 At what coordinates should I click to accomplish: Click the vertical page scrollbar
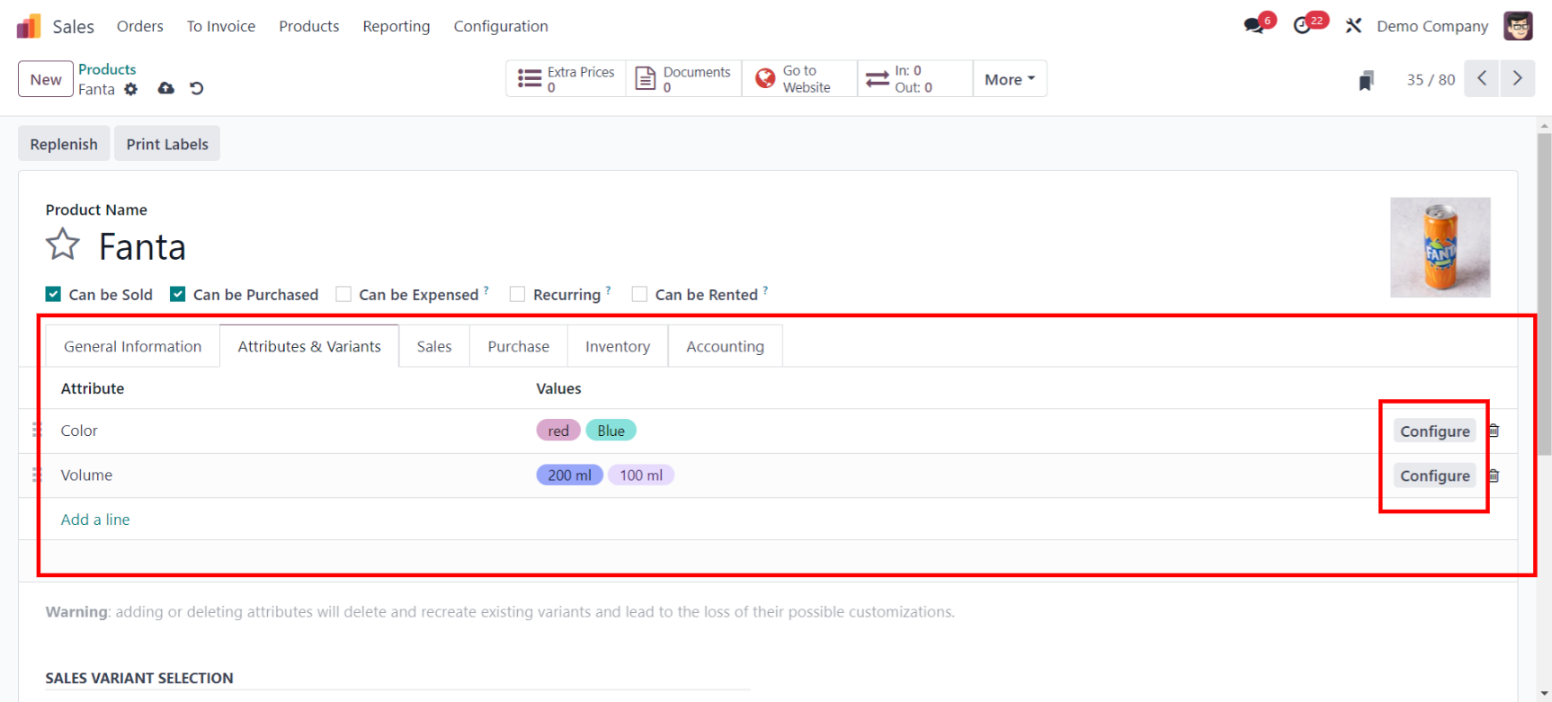pos(1544,296)
